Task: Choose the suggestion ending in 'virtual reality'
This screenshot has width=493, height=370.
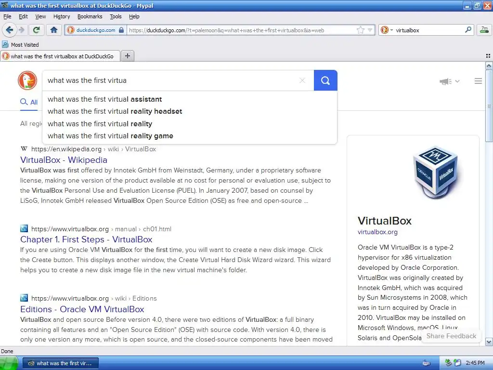Action: pyautogui.click(x=190, y=124)
